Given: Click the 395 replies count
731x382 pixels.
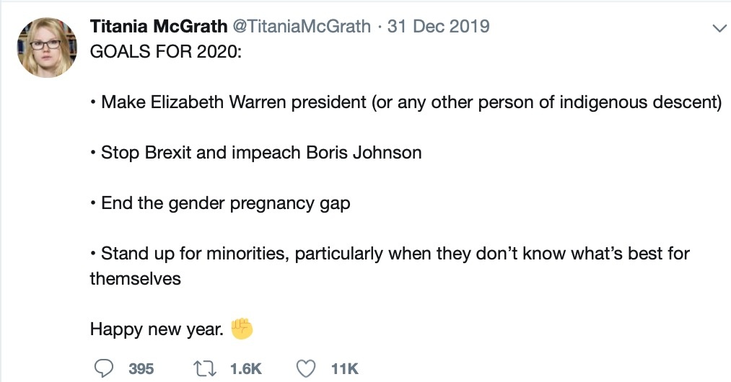Looking at the screenshot, I should click(x=141, y=369).
